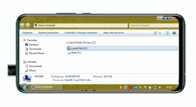Click the Back navigation arrow
This screenshot has height=107, width=196.
pos(22,26)
